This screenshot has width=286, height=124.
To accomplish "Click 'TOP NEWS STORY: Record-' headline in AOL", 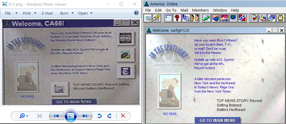I will tap(239, 105).
